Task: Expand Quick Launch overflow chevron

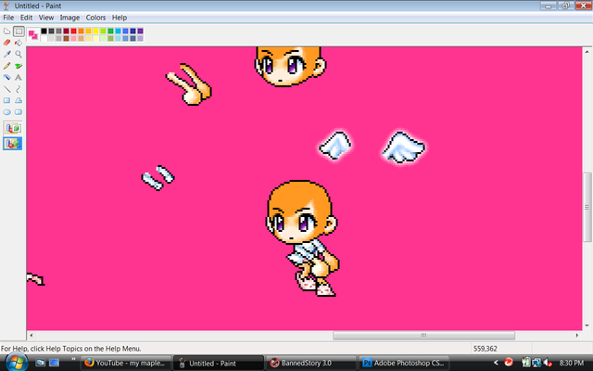Action: 73,359
